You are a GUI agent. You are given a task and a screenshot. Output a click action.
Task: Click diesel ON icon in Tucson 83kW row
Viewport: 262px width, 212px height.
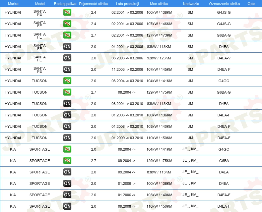point(67,104)
